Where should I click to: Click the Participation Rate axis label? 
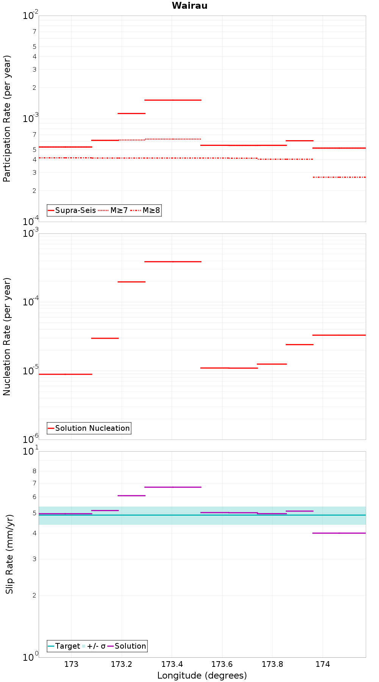click(7, 119)
